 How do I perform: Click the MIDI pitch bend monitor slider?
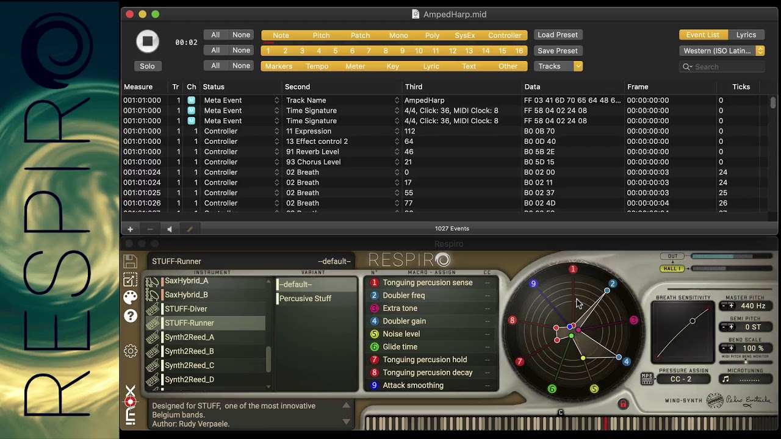745,362
